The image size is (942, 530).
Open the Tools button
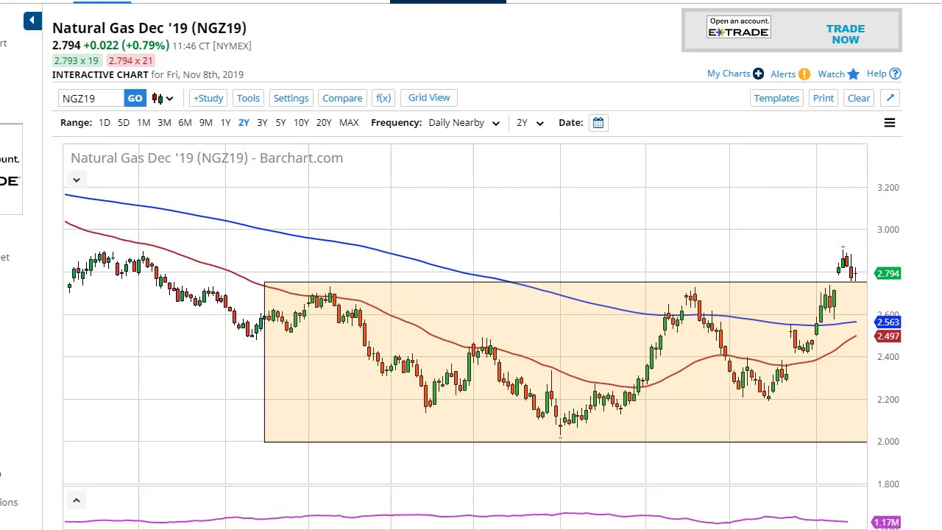pyautogui.click(x=248, y=98)
